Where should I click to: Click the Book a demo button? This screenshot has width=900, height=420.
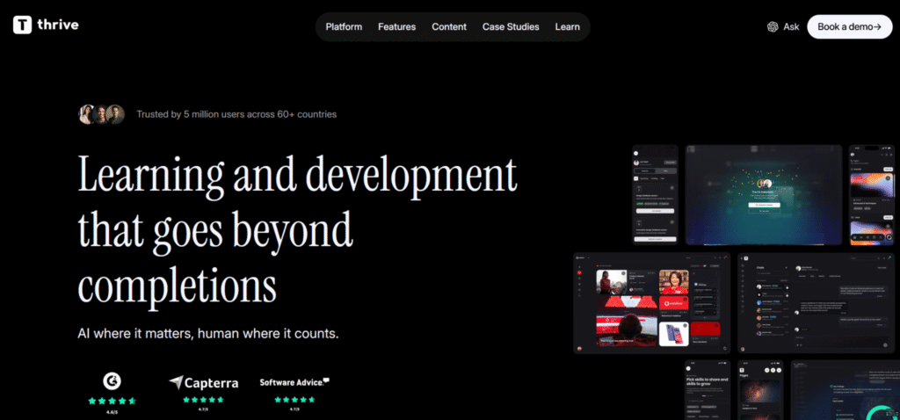click(x=850, y=26)
